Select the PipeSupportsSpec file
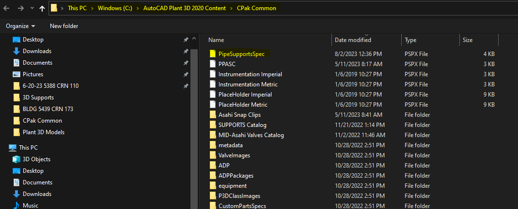Image resolution: width=518 pixels, height=209 pixels. (241, 54)
